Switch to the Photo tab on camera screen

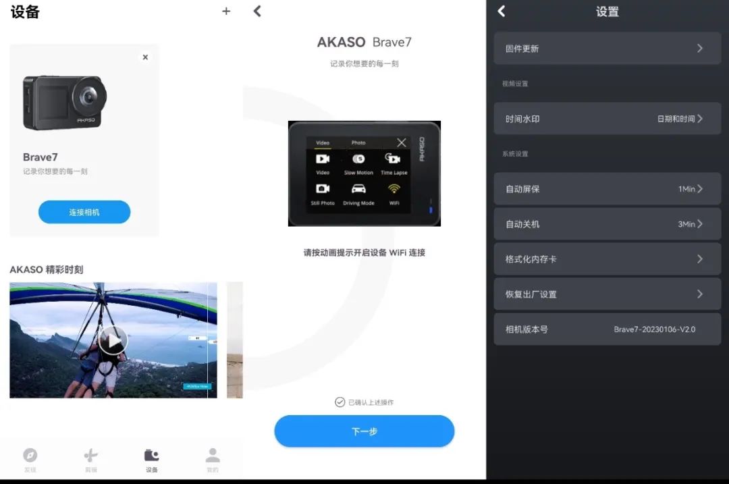358,142
